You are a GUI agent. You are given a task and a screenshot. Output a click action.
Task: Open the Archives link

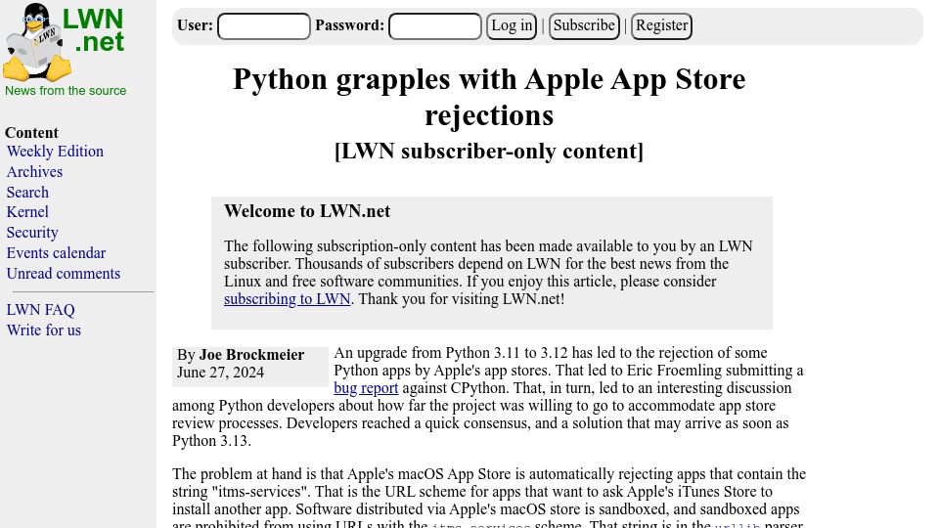tap(35, 172)
